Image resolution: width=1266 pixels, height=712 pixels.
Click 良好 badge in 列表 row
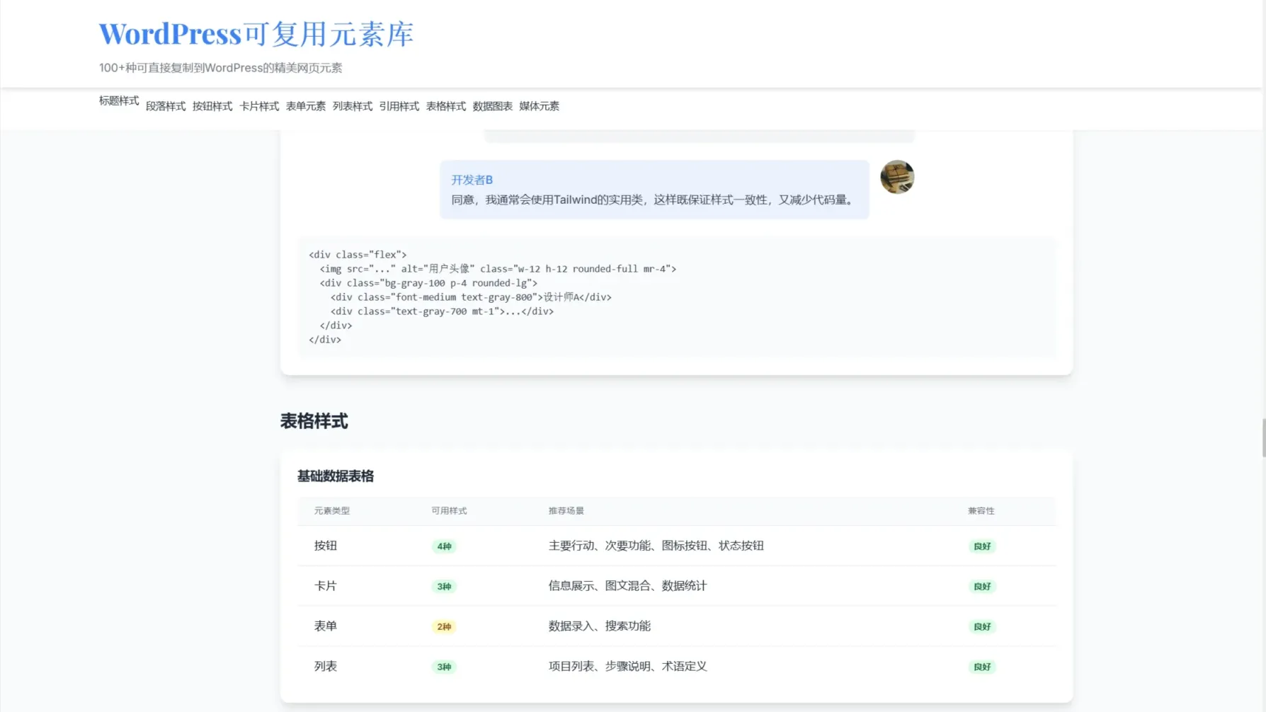[x=982, y=667]
